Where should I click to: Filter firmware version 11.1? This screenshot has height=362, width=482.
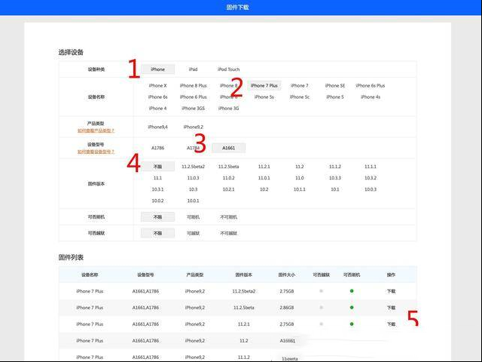point(157,178)
